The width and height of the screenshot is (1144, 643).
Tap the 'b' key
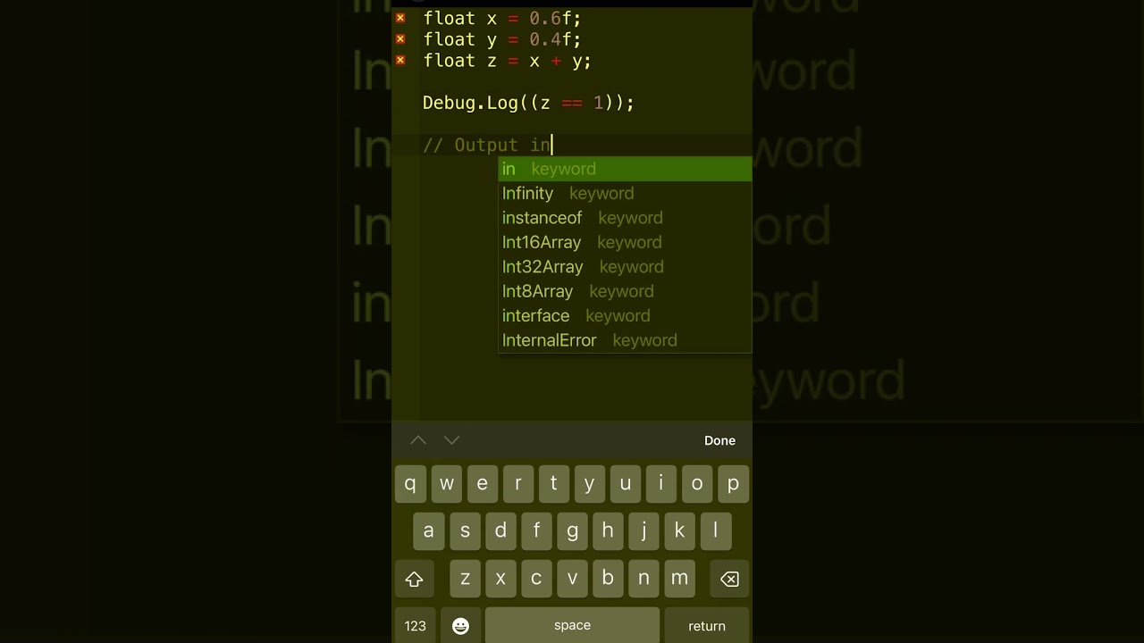tap(608, 579)
